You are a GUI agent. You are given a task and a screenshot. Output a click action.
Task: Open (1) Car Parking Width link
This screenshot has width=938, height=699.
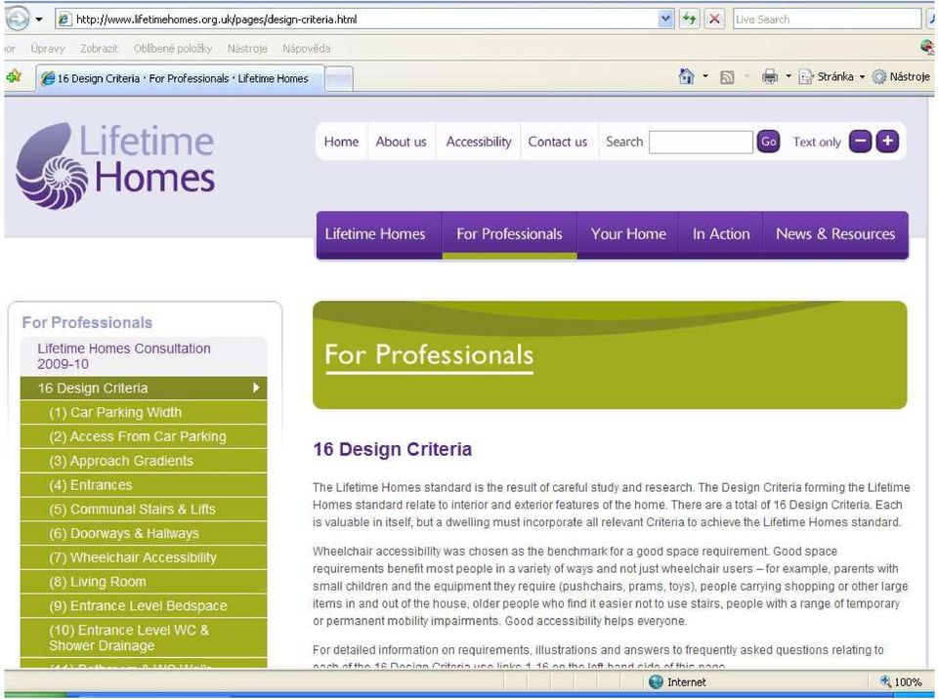(144, 413)
